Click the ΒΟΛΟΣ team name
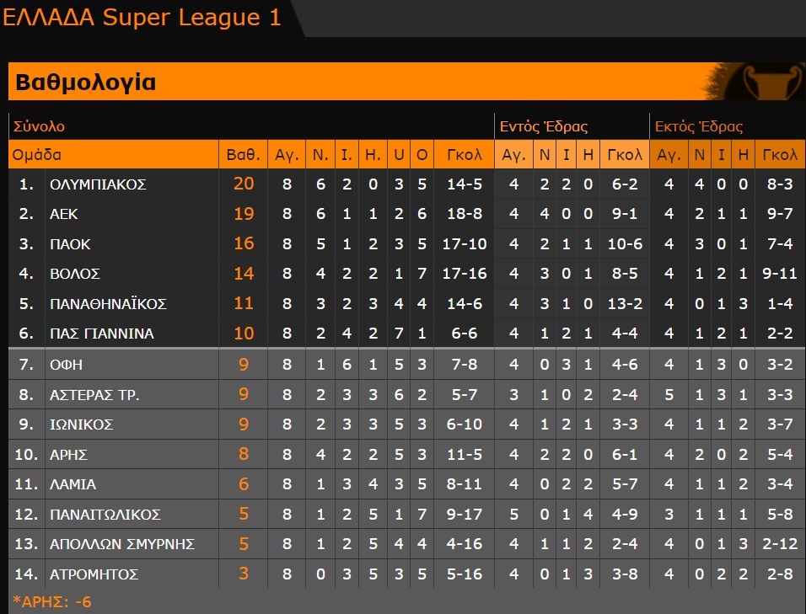The width and height of the screenshot is (806, 614). (x=75, y=274)
